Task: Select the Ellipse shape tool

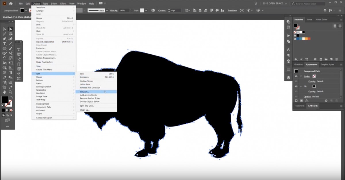Action: coord(5,49)
